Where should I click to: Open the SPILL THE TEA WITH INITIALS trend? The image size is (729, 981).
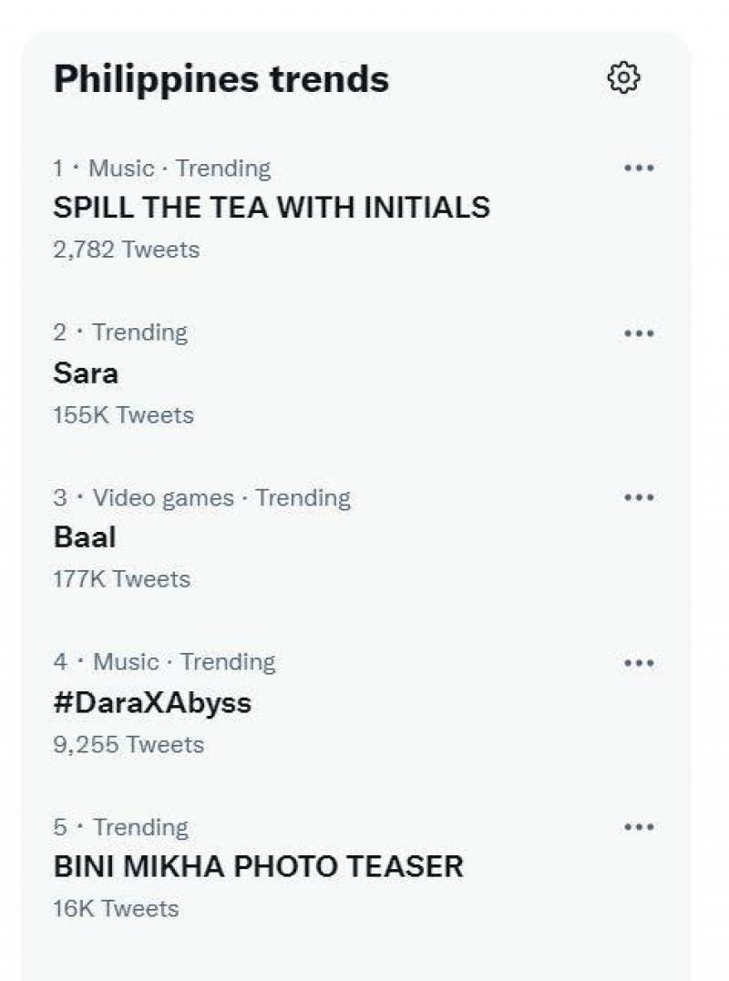pyautogui.click(x=271, y=208)
